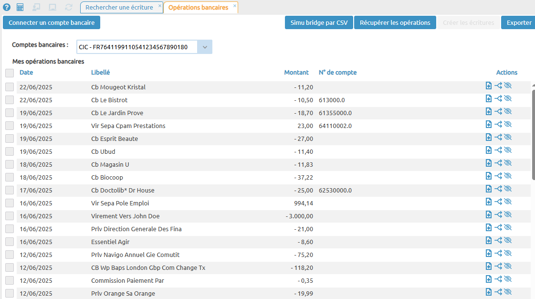Click add-document icon for Cb Mougeot Kristal
Screen dimensions: 535x299
click(488, 86)
